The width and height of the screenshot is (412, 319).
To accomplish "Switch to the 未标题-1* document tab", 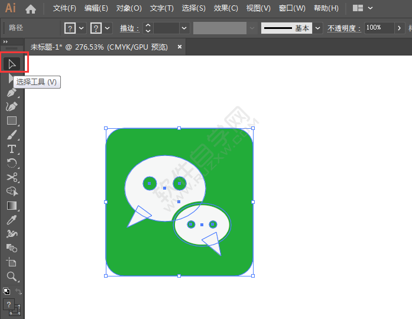I will click(x=99, y=47).
